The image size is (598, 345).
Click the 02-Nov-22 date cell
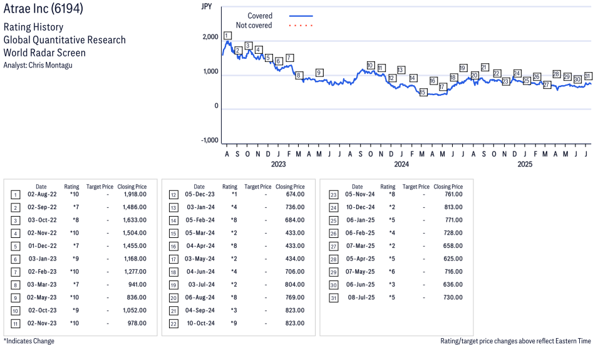[x=42, y=234]
